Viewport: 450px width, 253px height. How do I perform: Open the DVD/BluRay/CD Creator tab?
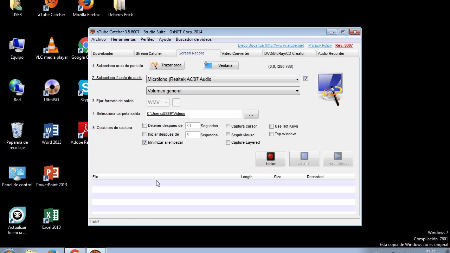[x=289, y=53]
